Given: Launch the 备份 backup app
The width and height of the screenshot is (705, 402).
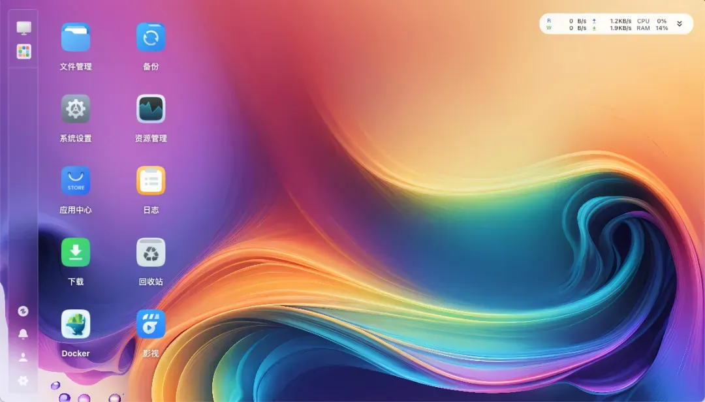Looking at the screenshot, I should click(x=151, y=38).
